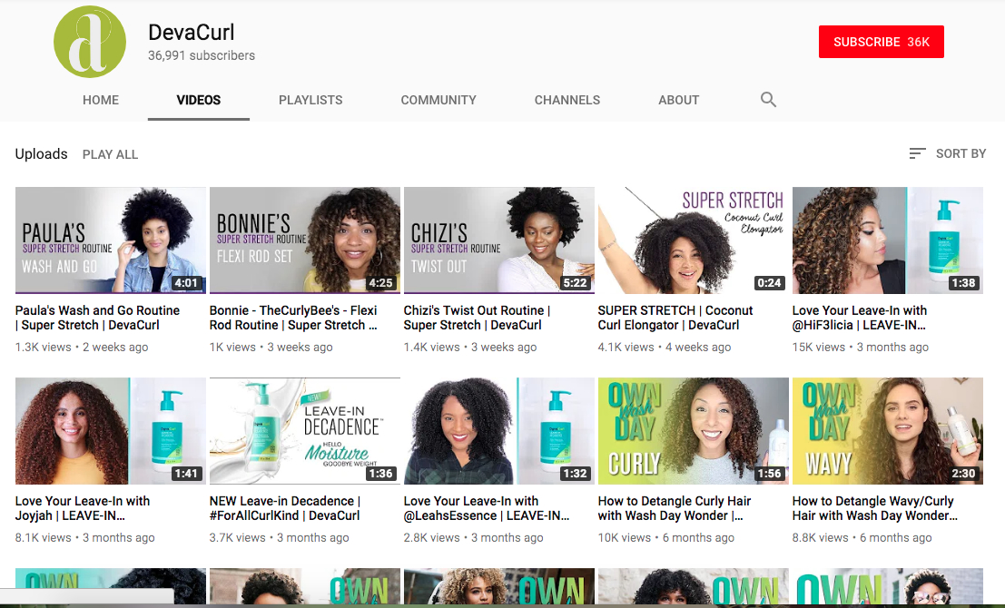This screenshot has width=1005, height=608.
Task: Click the 5:22 duration badge
Action: pos(575,282)
